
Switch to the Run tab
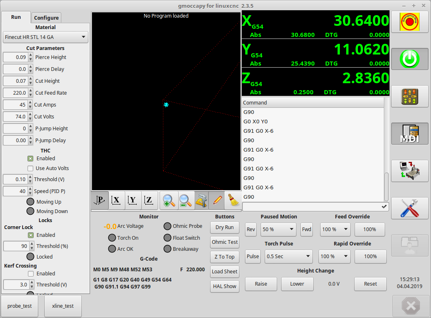click(x=16, y=17)
